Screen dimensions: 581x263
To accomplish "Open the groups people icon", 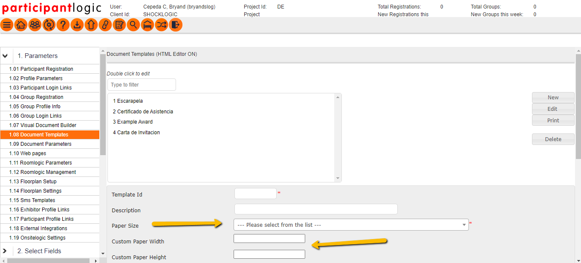I will tap(35, 25).
